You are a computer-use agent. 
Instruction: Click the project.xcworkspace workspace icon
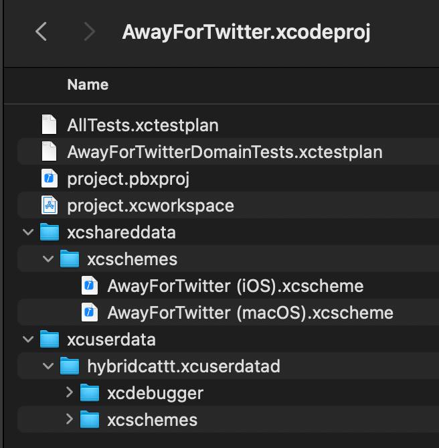point(50,205)
